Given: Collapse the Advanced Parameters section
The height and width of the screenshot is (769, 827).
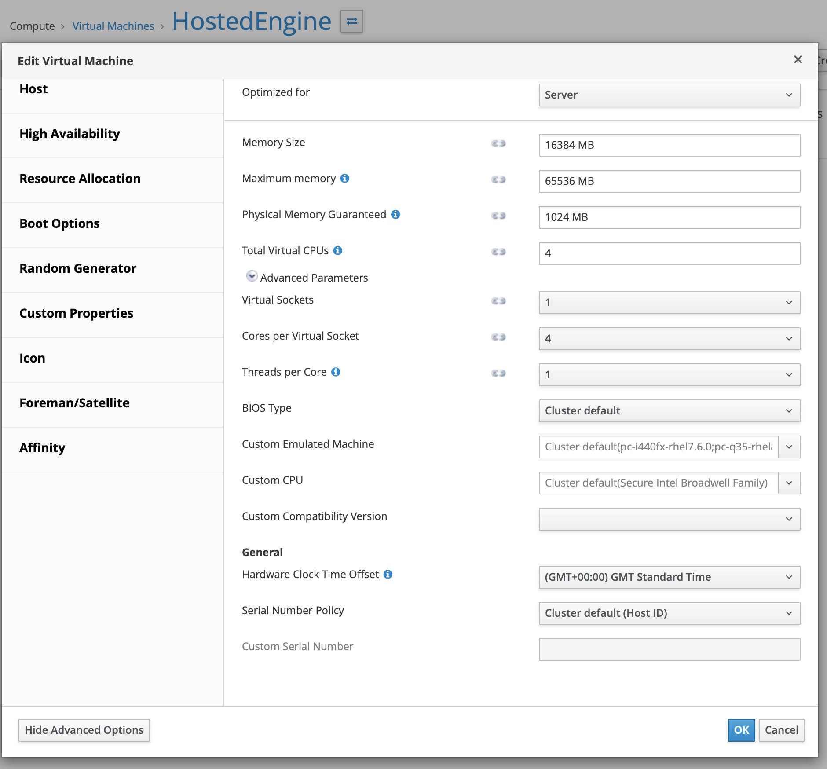Looking at the screenshot, I should [252, 276].
